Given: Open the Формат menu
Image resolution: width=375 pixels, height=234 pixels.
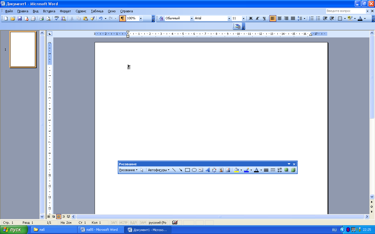Looking at the screenshot, I should pyautogui.click(x=65, y=11).
